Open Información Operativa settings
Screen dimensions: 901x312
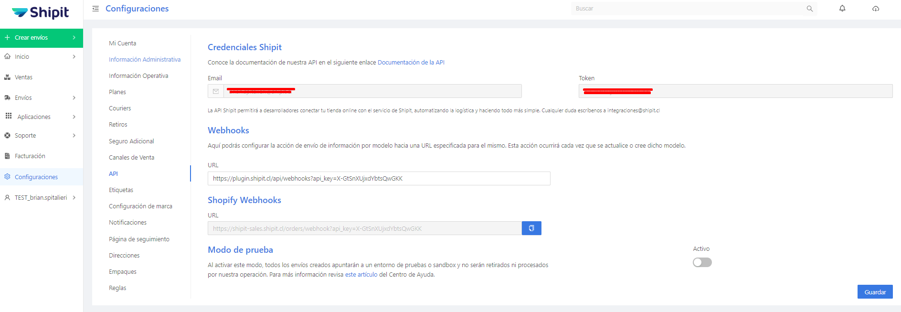coord(138,75)
